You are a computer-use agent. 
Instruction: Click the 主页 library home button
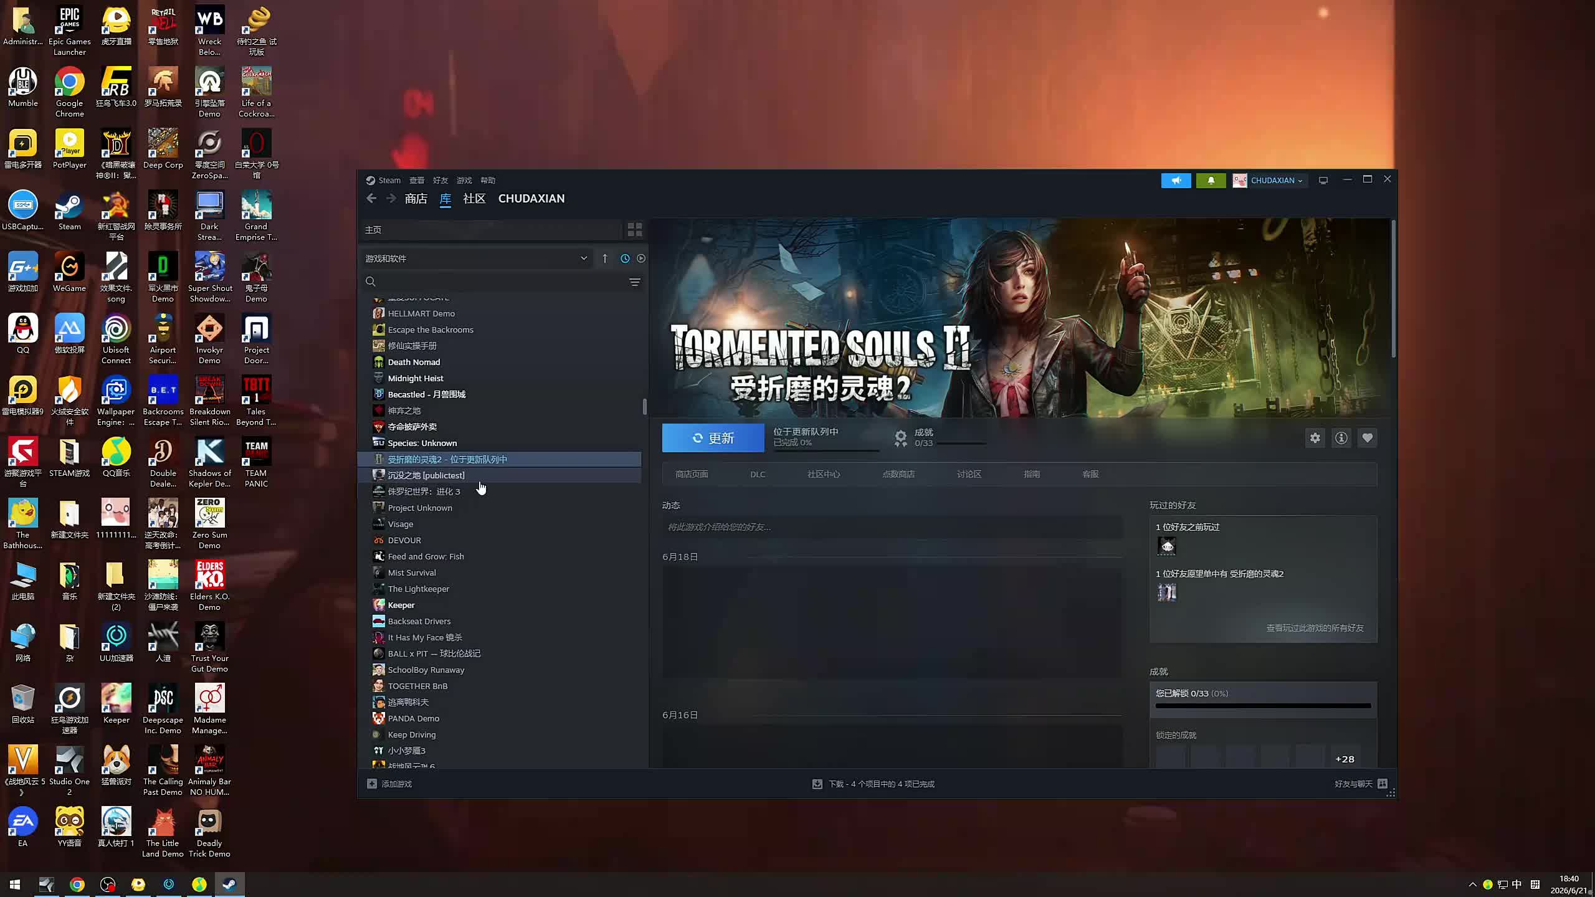pyautogui.click(x=491, y=230)
